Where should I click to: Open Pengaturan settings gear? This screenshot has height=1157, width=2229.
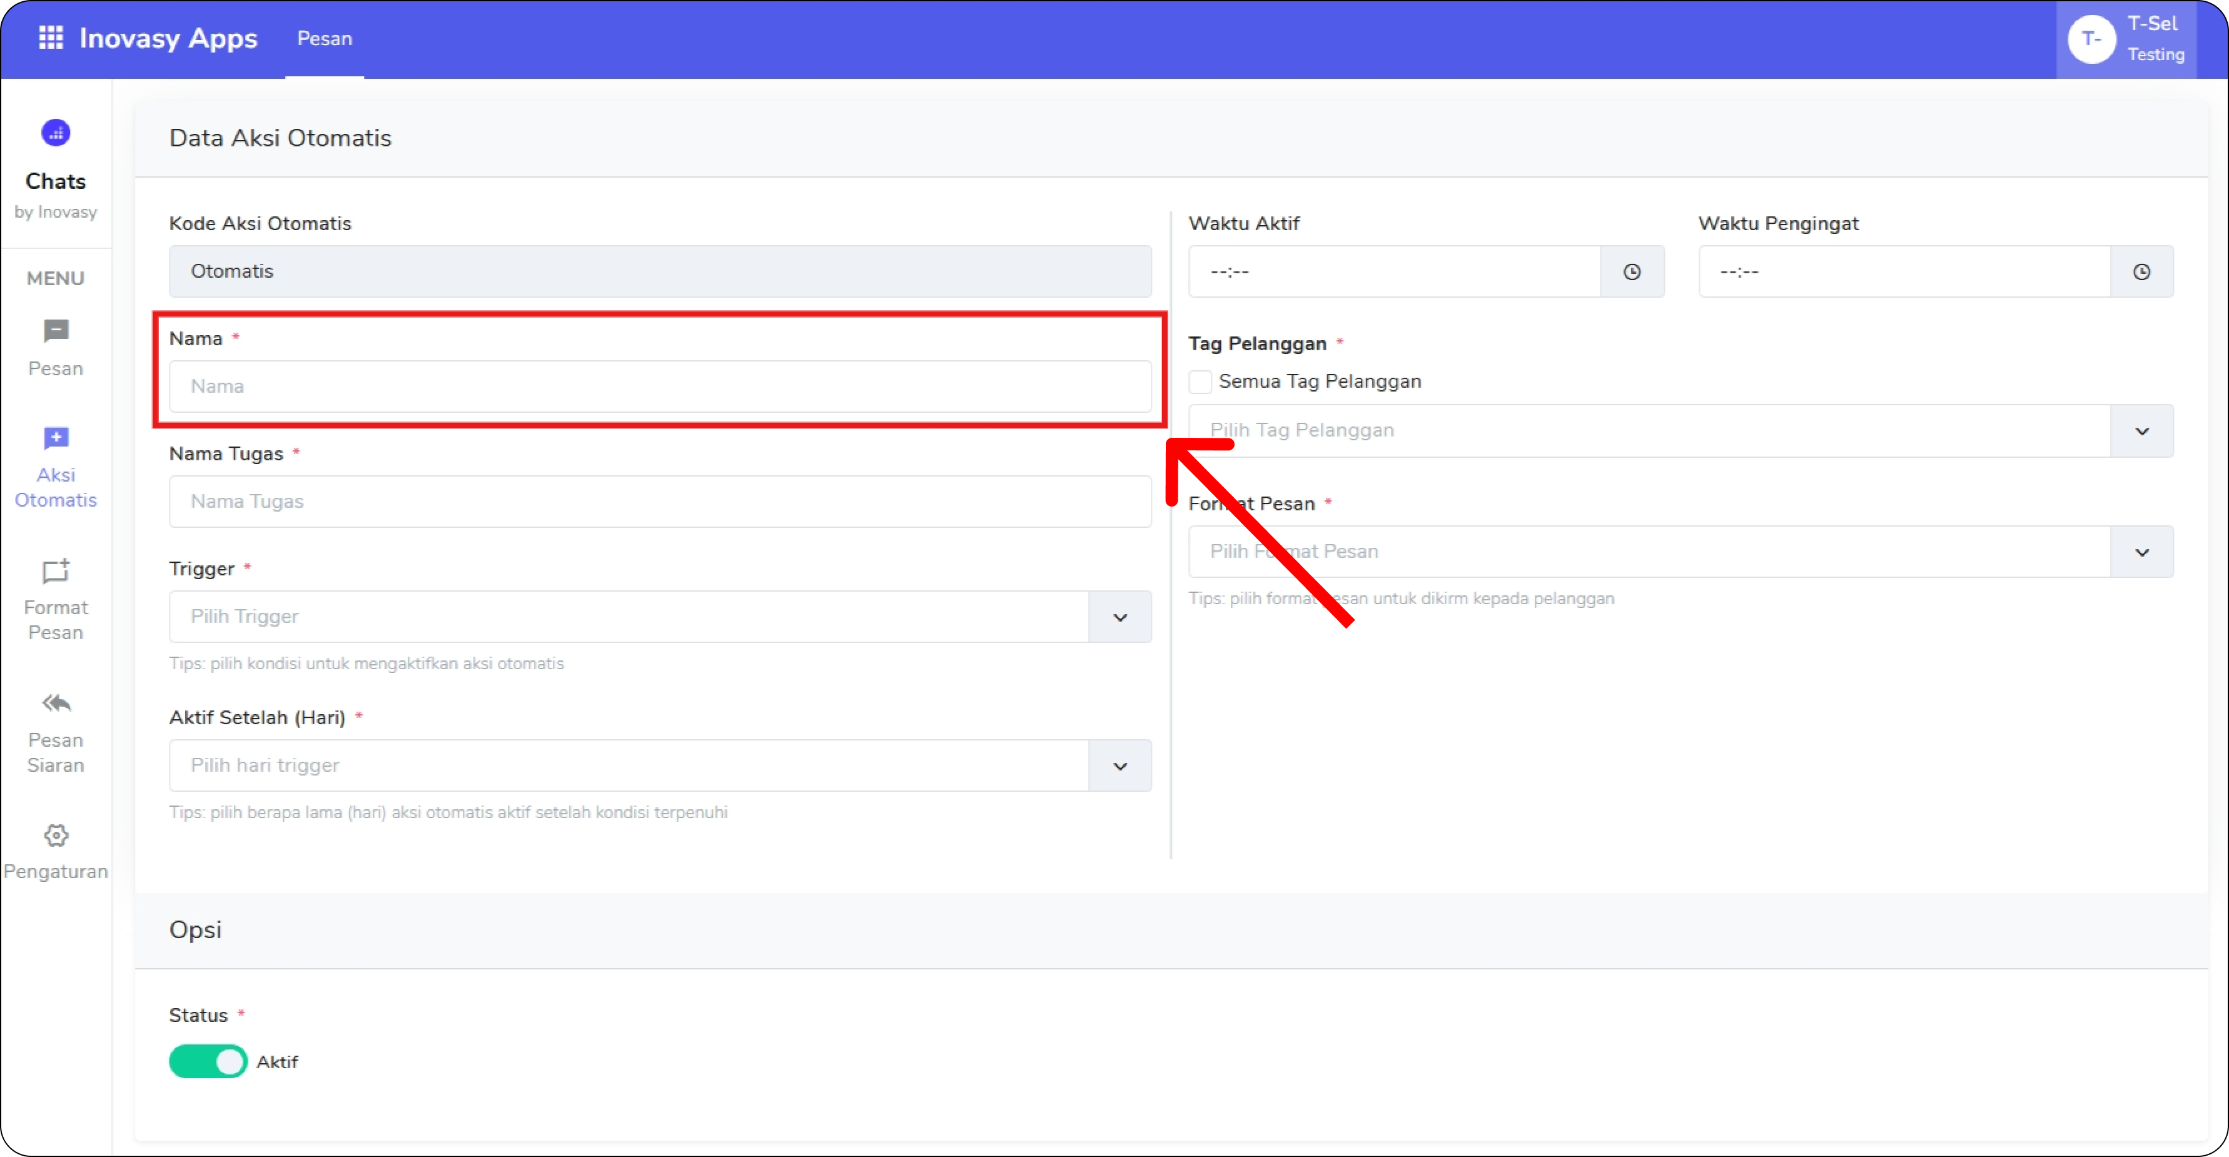(56, 836)
